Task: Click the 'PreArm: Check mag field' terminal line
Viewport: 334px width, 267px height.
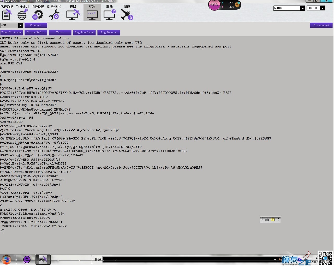Action: [59, 130]
